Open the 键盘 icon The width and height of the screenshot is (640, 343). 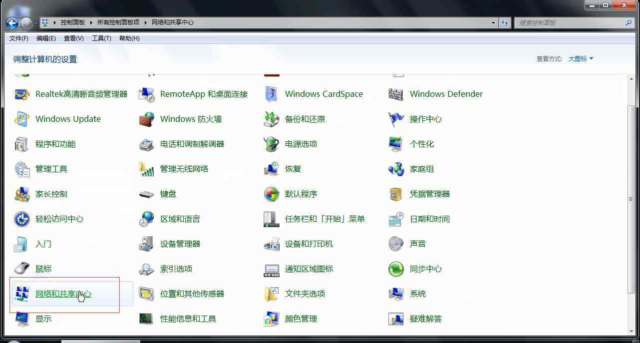pos(147,194)
